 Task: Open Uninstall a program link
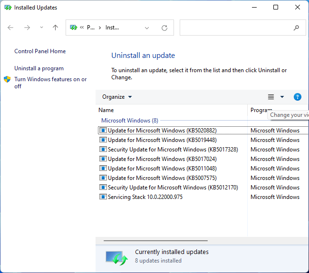pyautogui.click(x=39, y=68)
